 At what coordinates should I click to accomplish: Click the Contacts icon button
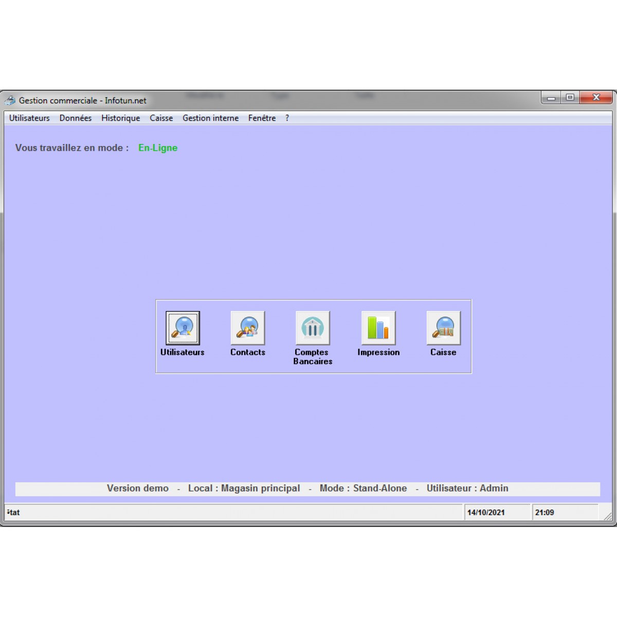pos(248,328)
